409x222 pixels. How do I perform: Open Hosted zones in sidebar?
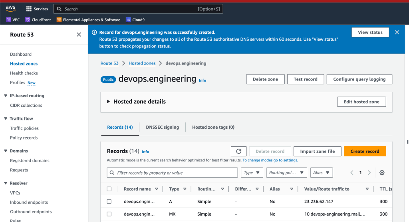coord(24,63)
